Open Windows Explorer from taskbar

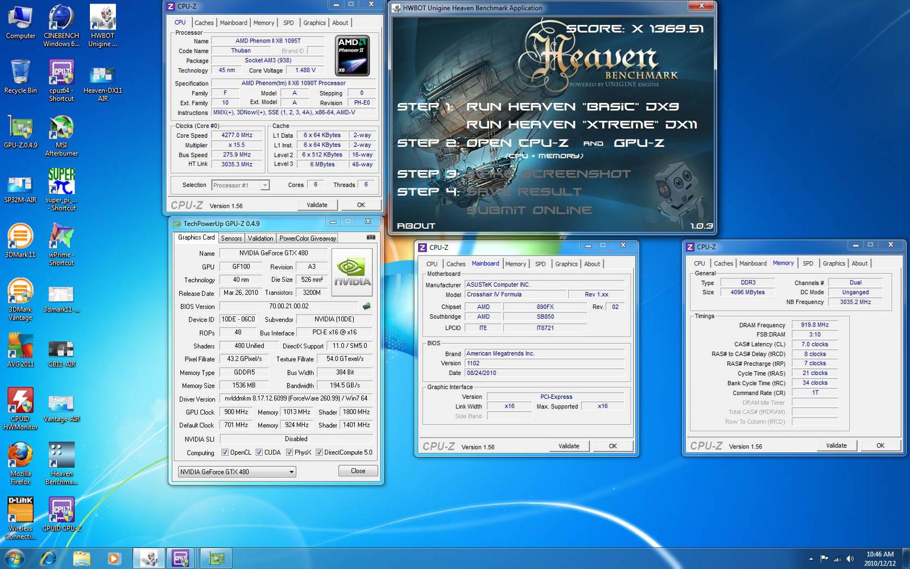point(81,558)
